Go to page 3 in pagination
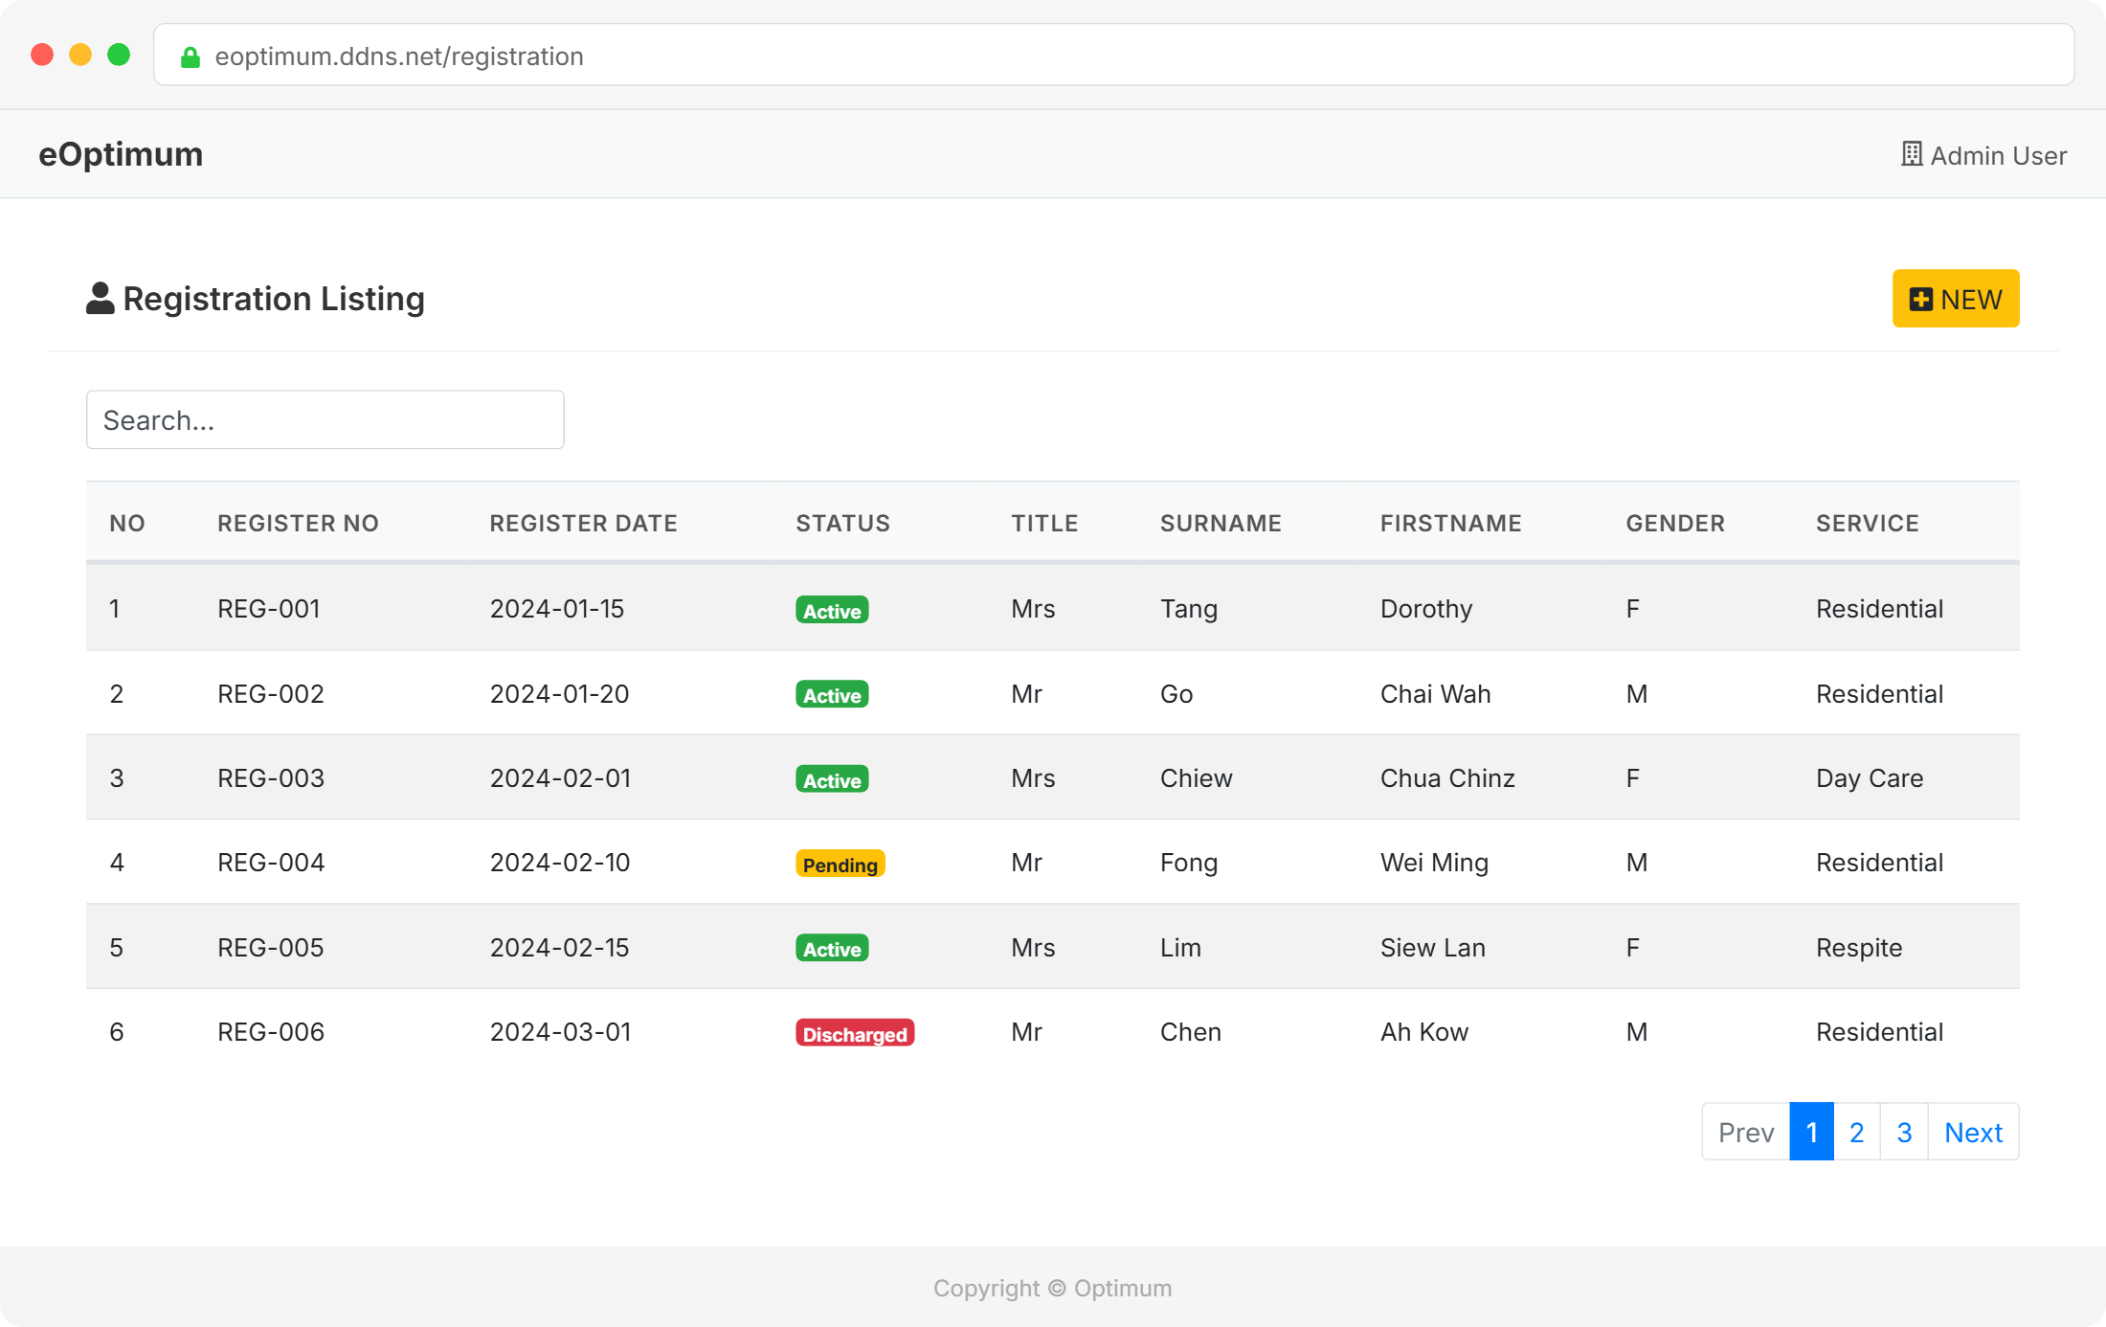Image resolution: width=2106 pixels, height=1327 pixels. [1904, 1133]
